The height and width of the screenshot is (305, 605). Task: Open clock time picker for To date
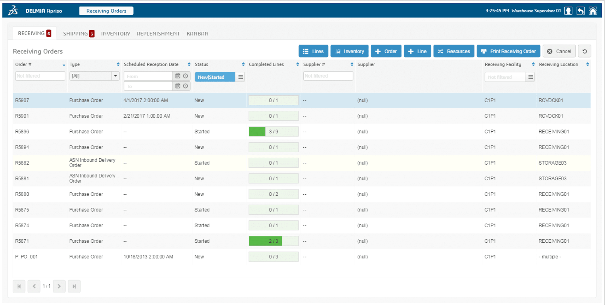(186, 86)
